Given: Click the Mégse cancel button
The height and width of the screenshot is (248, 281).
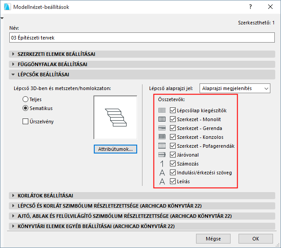Looking at the screenshot, I should (213, 239).
